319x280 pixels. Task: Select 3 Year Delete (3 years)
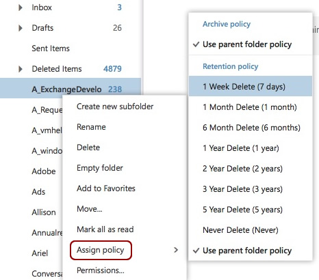tap(242, 189)
